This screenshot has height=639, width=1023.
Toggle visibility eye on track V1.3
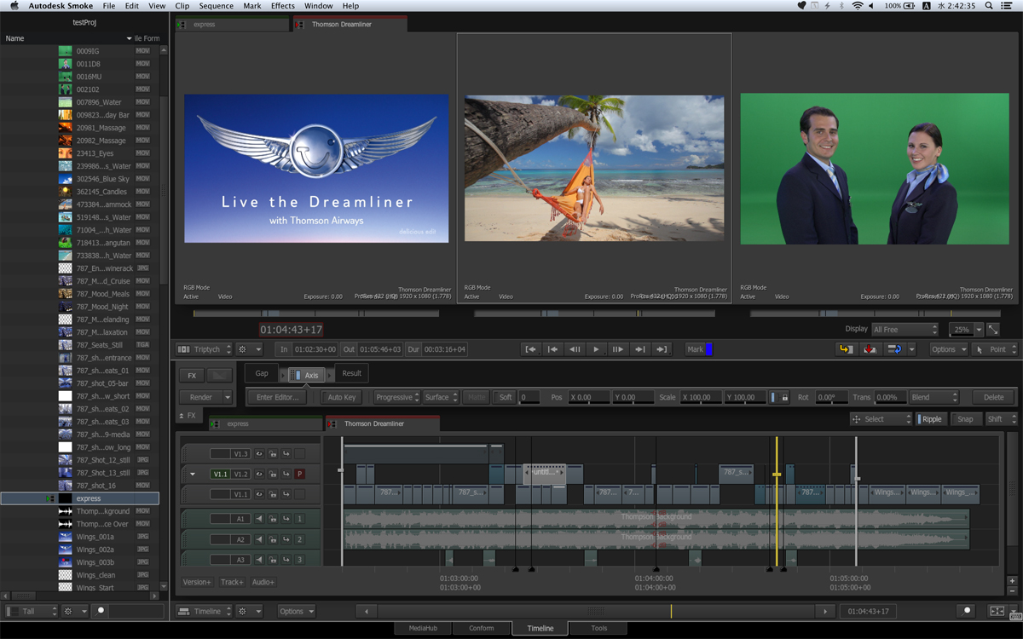[259, 454]
